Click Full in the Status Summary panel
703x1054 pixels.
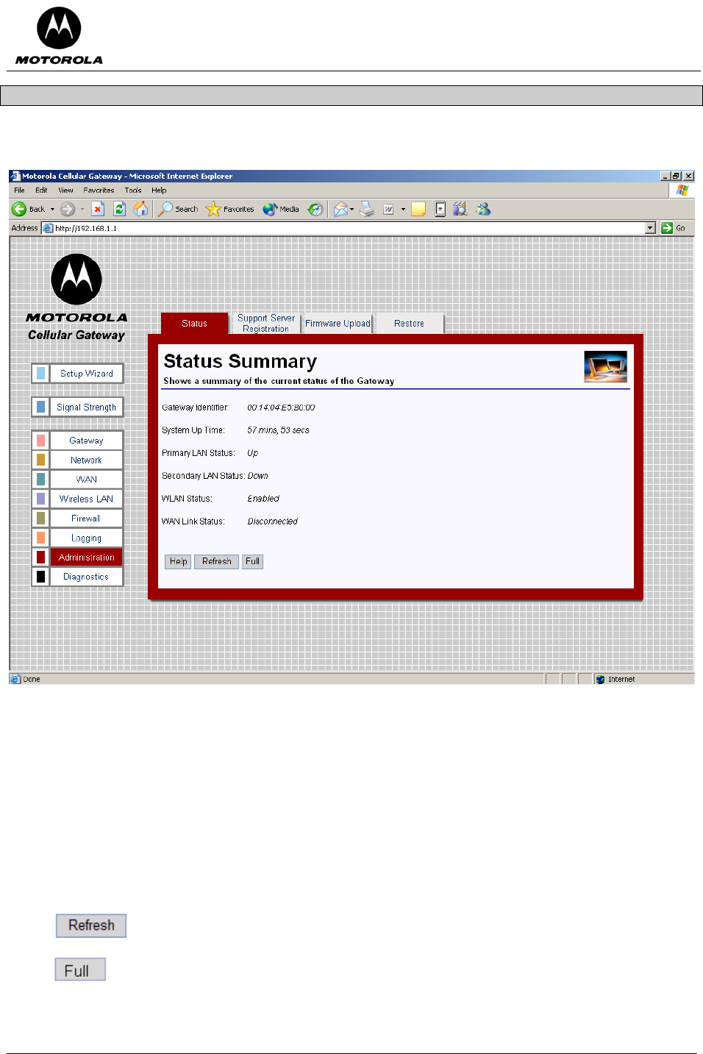tap(252, 561)
